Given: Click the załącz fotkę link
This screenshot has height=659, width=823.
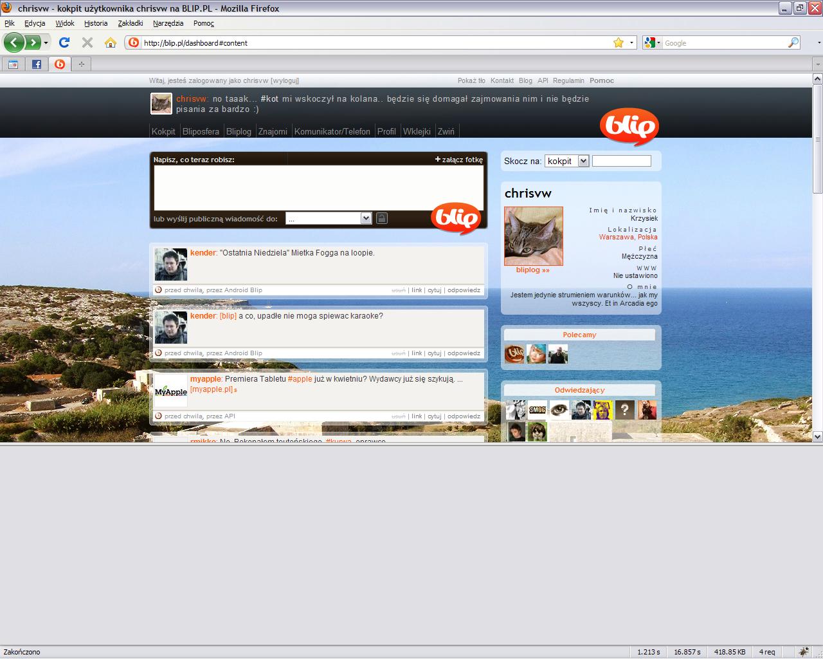Looking at the screenshot, I should coord(459,160).
